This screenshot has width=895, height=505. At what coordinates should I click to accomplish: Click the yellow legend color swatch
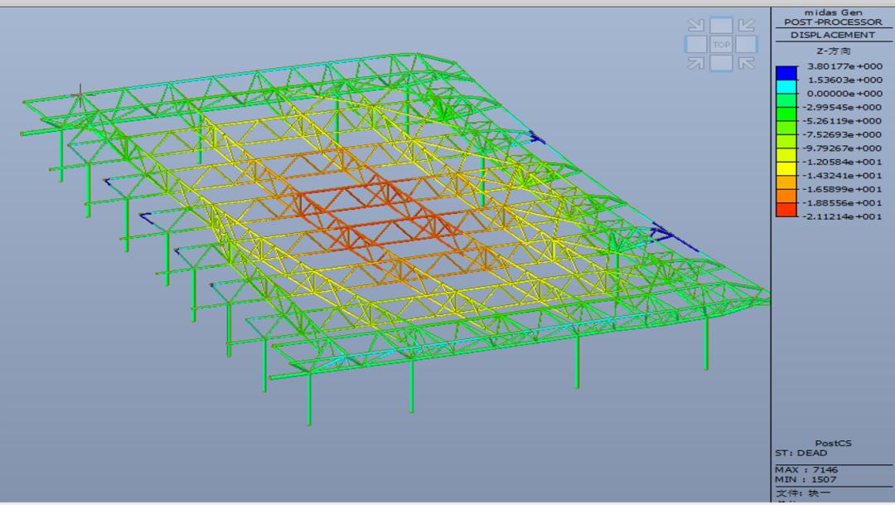click(786, 168)
